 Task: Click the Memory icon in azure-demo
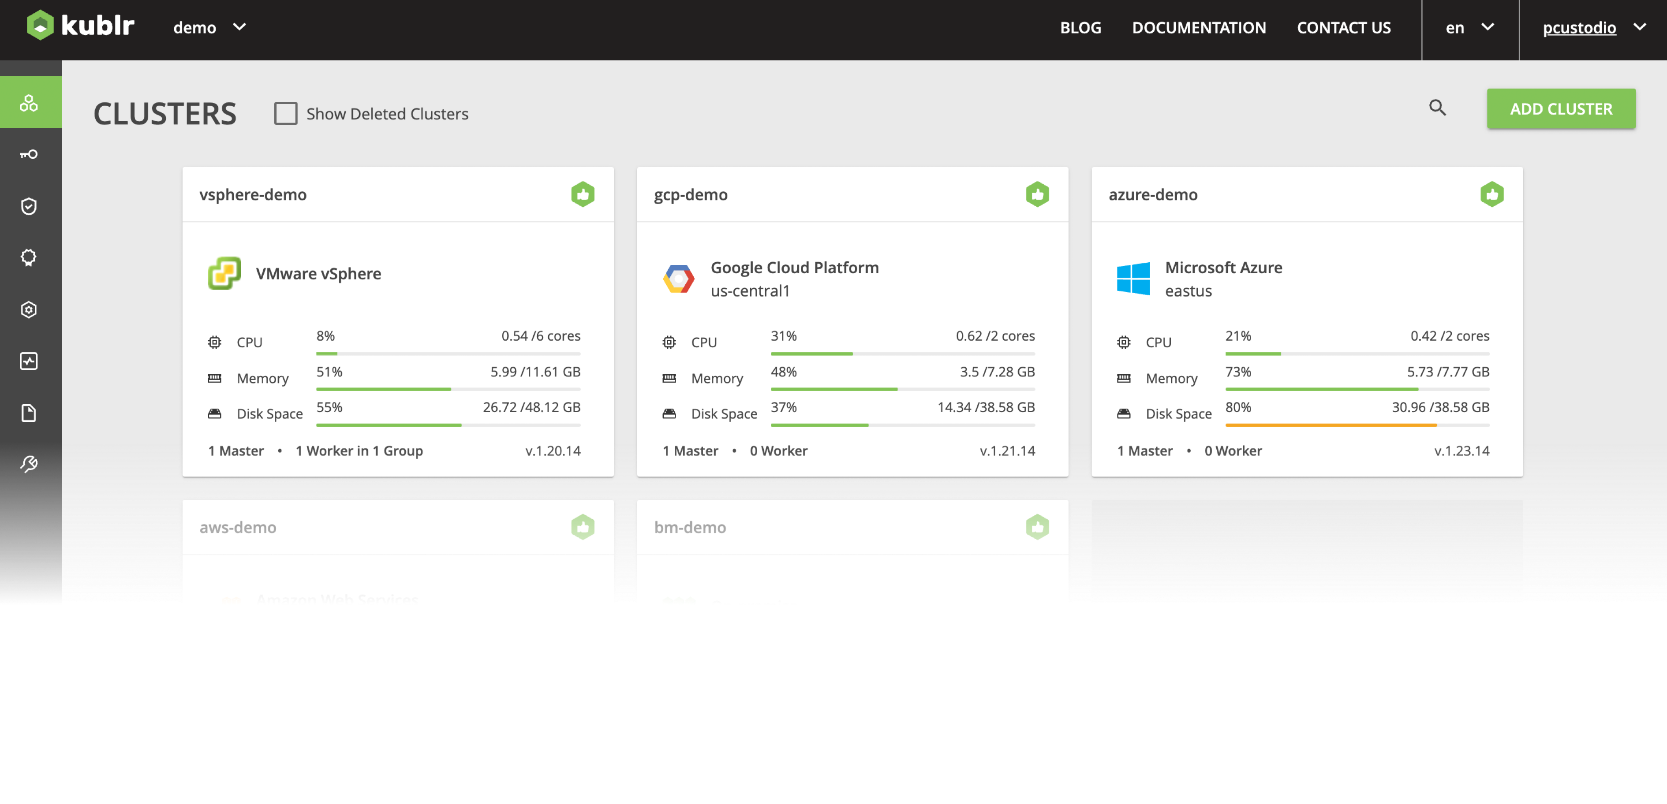(x=1123, y=378)
